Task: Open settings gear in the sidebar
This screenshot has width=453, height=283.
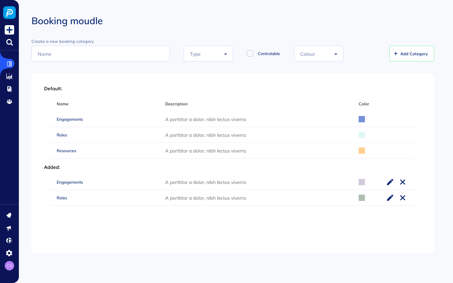Action: point(9,253)
